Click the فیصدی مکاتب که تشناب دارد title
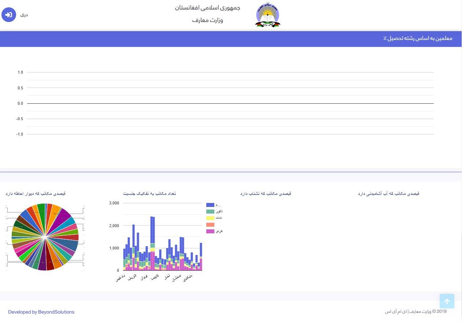The image size is (462, 322). click(266, 193)
